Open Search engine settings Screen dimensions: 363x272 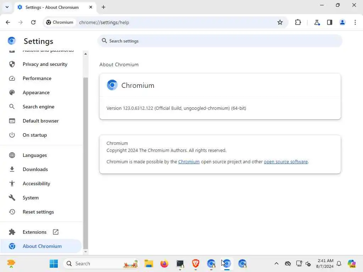(41, 107)
